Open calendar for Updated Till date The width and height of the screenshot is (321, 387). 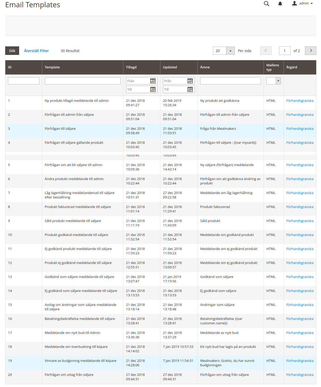click(190, 90)
